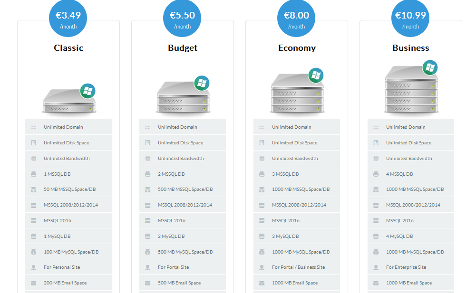
Task: Click the "4 MySQL DB" text
Action: coord(399,236)
